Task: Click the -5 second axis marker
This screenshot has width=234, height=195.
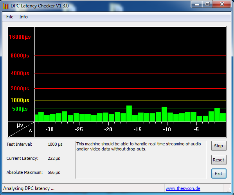Action: click(x=196, y=129)
